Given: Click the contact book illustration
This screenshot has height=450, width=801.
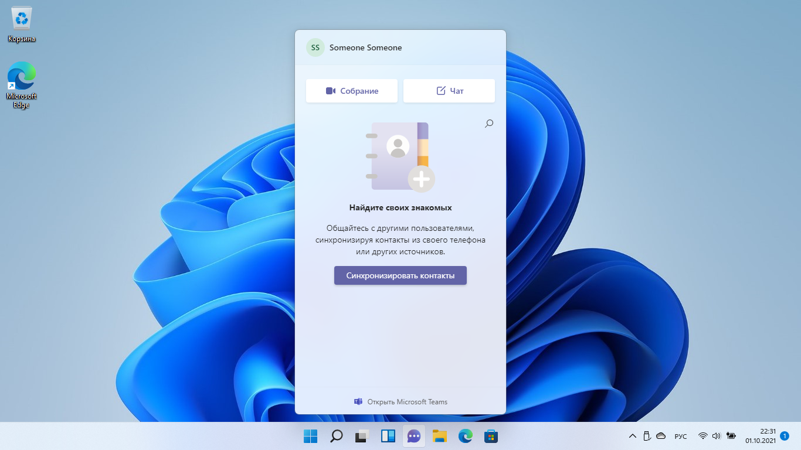Looking at the screenshot, I should 400,157.
